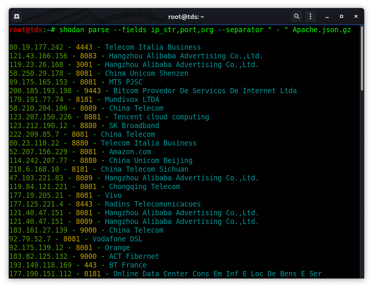Click Online Data Center Cons text
The image size is (373, 288).
(x=161, y=274)
